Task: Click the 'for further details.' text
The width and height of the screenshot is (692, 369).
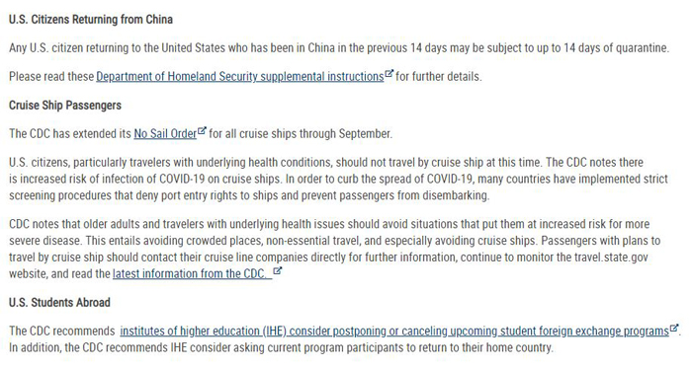Action: tap(439, 77)
